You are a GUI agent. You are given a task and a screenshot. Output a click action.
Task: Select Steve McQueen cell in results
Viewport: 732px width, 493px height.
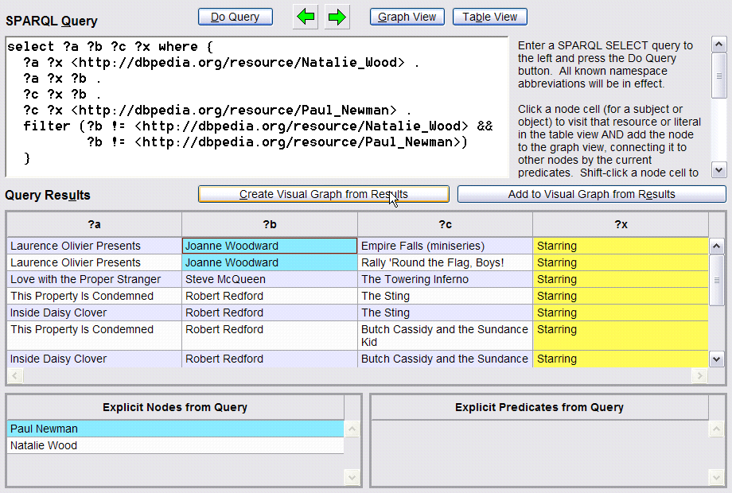[x=269, y=279]
